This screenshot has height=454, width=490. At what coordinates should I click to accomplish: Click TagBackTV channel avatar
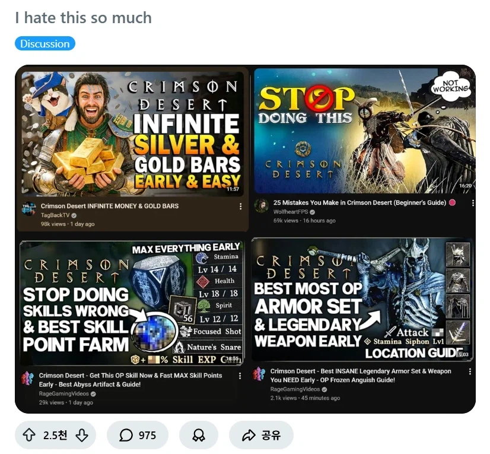click(28, 210)
